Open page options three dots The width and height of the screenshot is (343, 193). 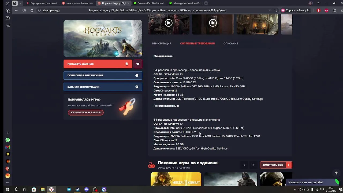[271, 10]
